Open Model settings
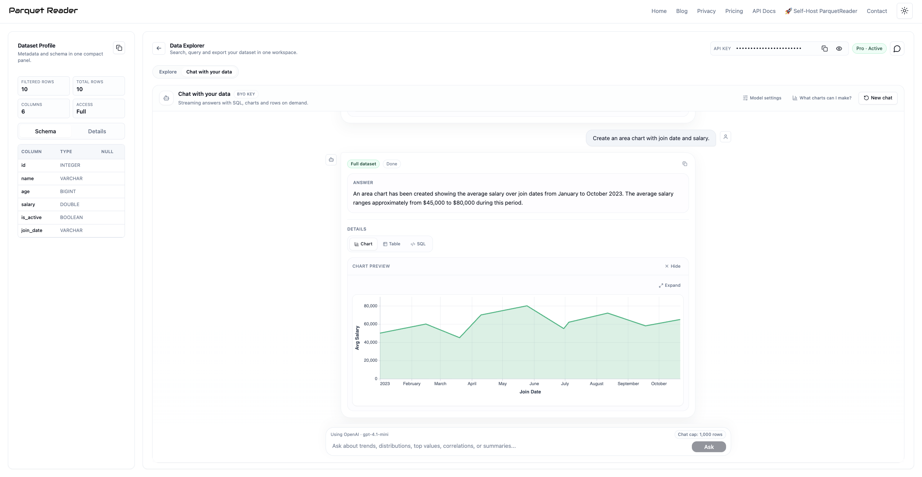 coord(762,98)
